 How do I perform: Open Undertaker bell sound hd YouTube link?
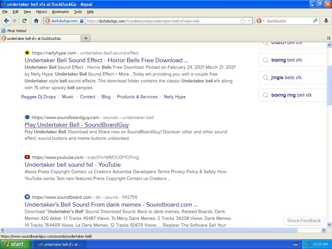tap(73, 164)
